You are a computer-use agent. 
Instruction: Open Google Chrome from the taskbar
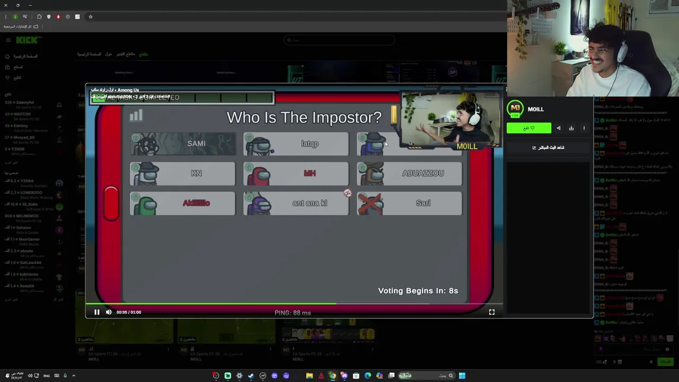[x=333, y=376]
